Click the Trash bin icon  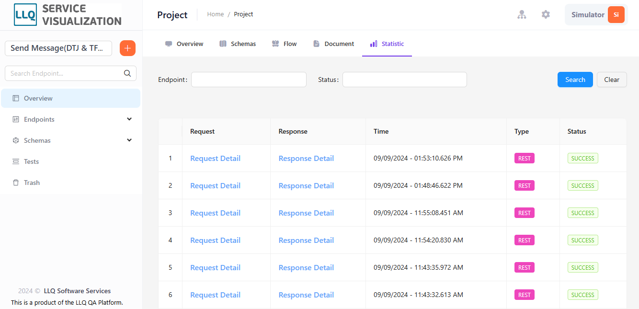tap(16, 183)
